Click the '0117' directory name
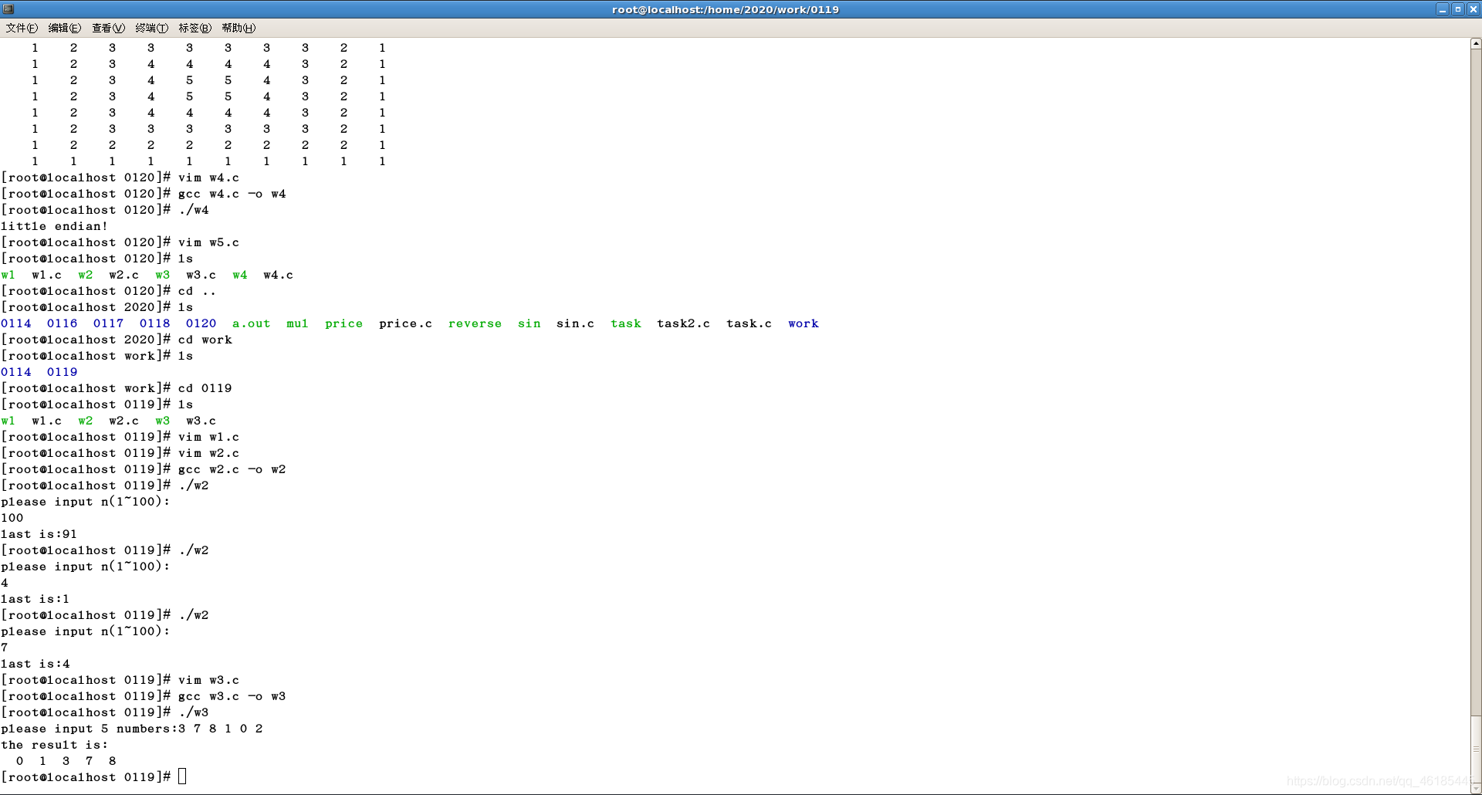The width and height of the screenshot is (1482, 795). [x=108, y=323]
